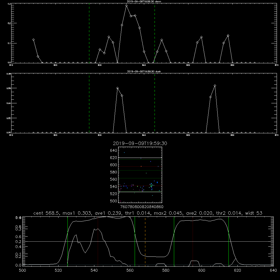
Task: Click the green vertical line near 615 in bottom plot
Action: (228, 241)
